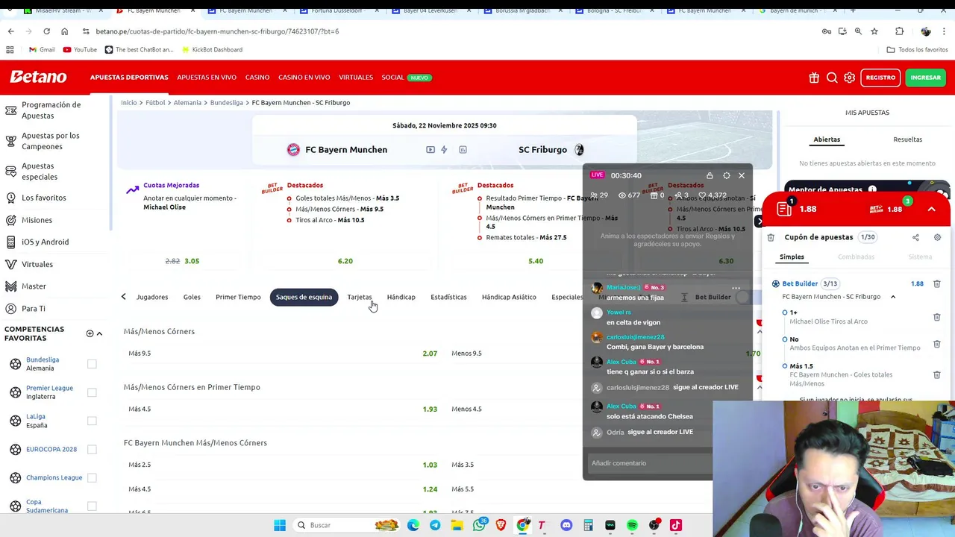The height and width of the screenshot is (537, 955).
Task: Open WhatsApp in the taskbar
Action: coord(479,525)
